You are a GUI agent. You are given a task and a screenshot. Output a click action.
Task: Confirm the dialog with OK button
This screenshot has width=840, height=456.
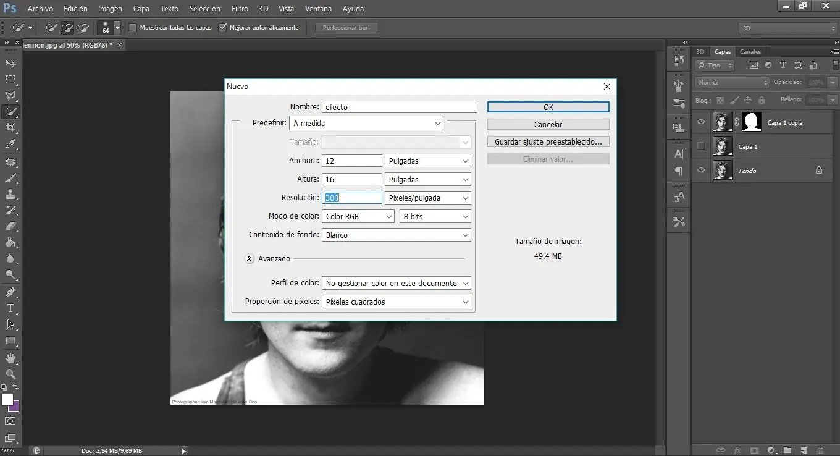tap(548, 106)
